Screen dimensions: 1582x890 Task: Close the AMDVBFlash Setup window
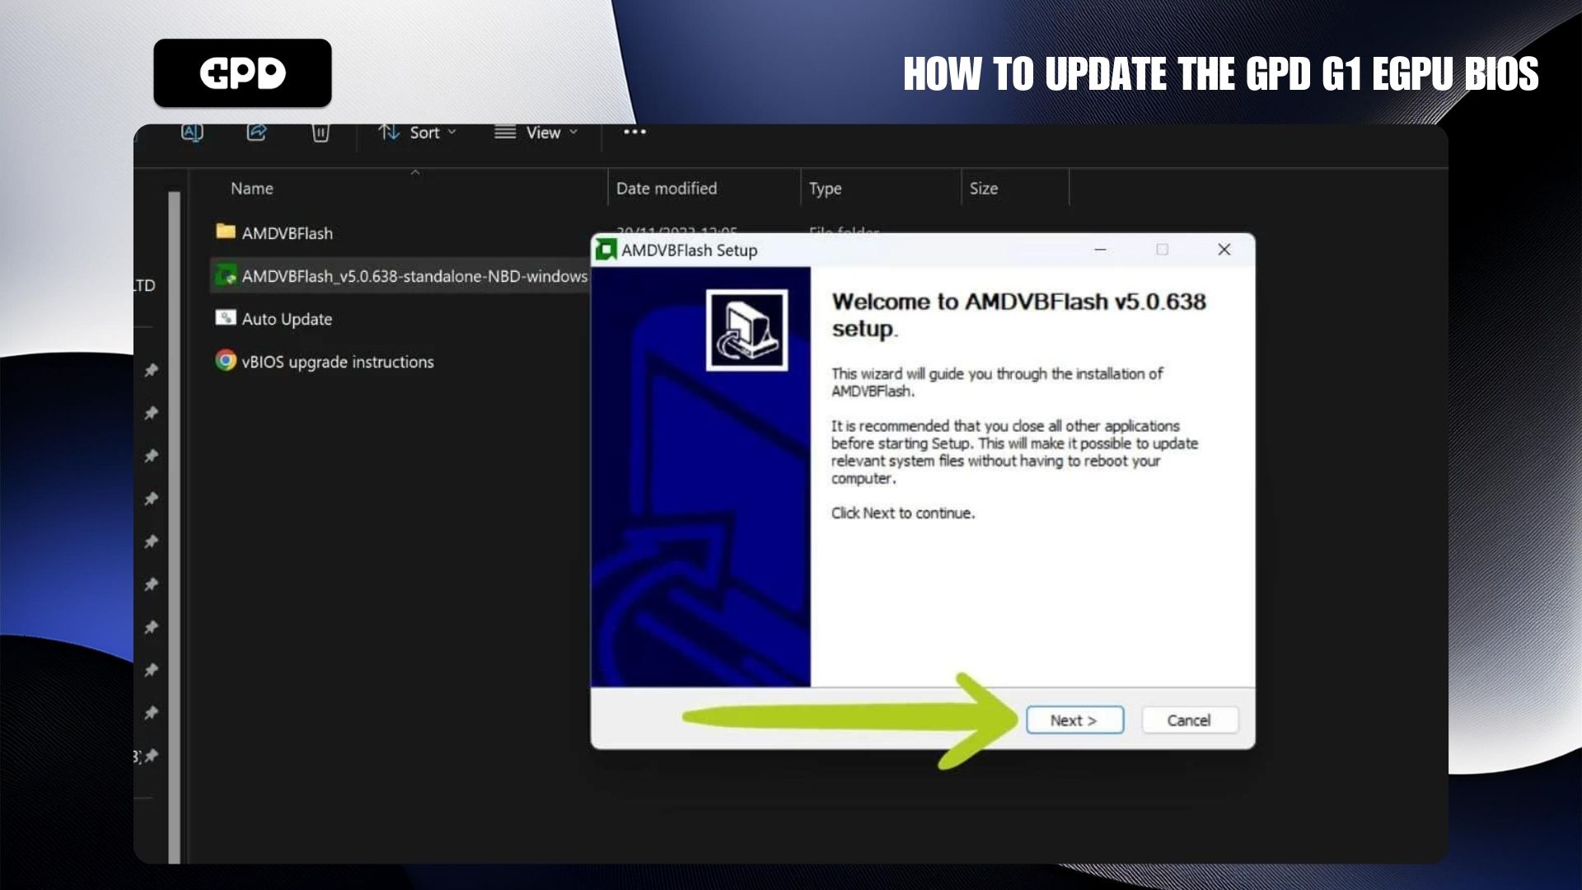1224,250
